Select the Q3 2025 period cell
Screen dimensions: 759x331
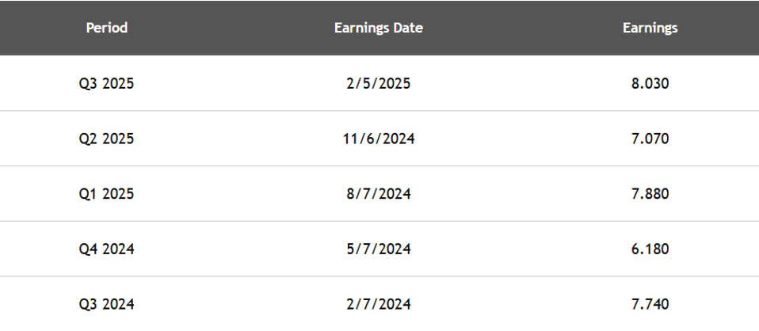point(106,84)
